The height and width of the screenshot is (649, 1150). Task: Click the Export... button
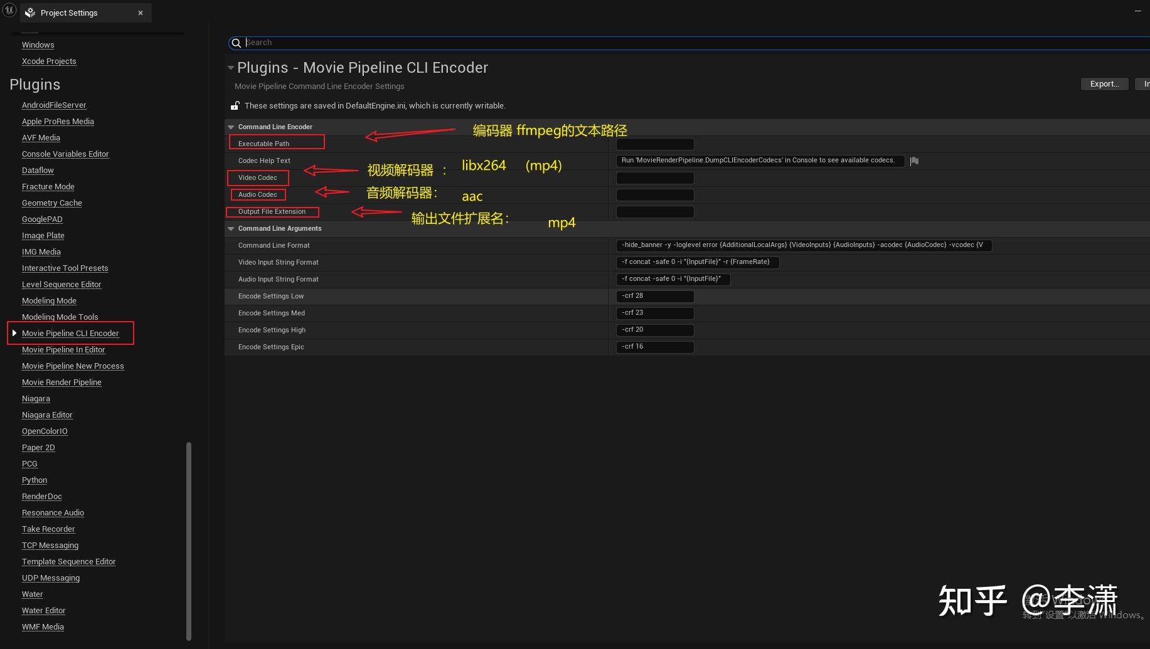[x=1104, y=83]
